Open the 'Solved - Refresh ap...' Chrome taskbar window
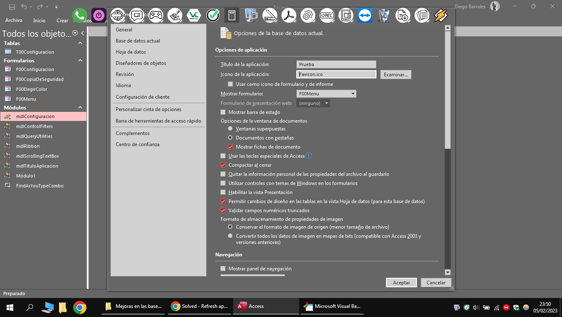This screenshot has width=562, height=317. point(200,306)
